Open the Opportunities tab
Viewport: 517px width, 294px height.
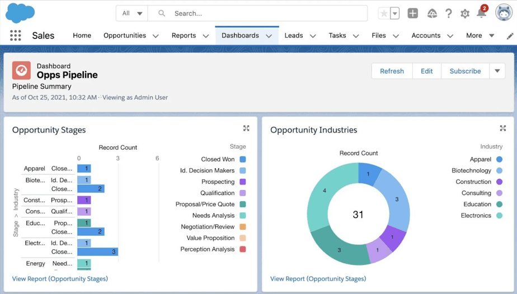pos(125,35)
